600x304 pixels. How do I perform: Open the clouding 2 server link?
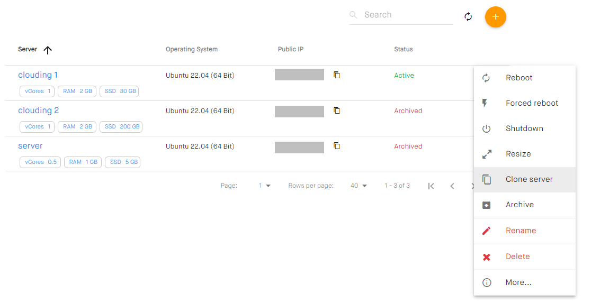[x=38, y=110]
